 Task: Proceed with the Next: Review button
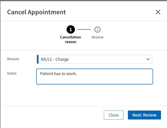pos(144,115)
